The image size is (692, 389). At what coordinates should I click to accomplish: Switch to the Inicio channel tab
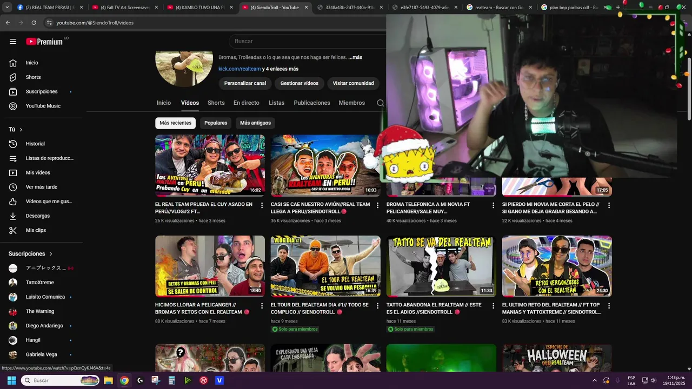(164, 103)
